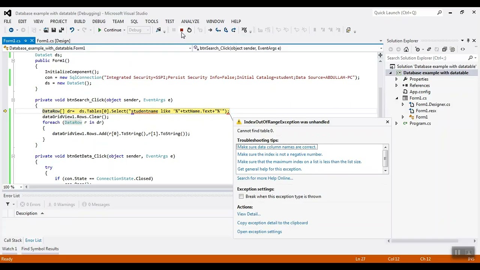Click the Solution Explorer search magnifier icon

(470, 58)
